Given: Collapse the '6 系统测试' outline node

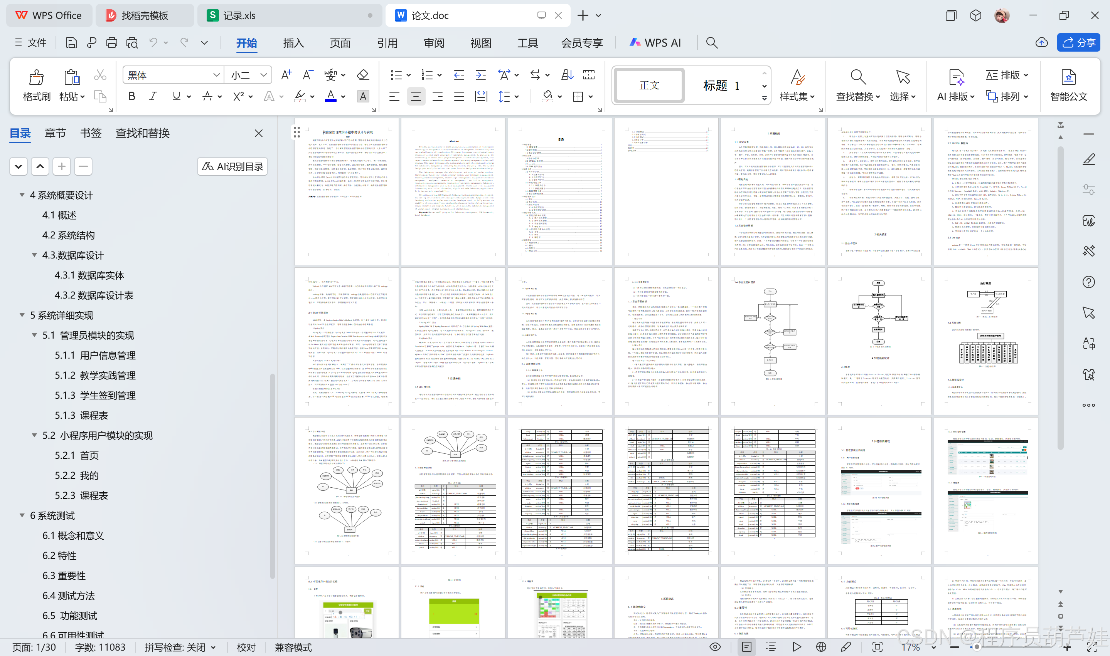Looking at the screenshot, I should click(22, 515).
